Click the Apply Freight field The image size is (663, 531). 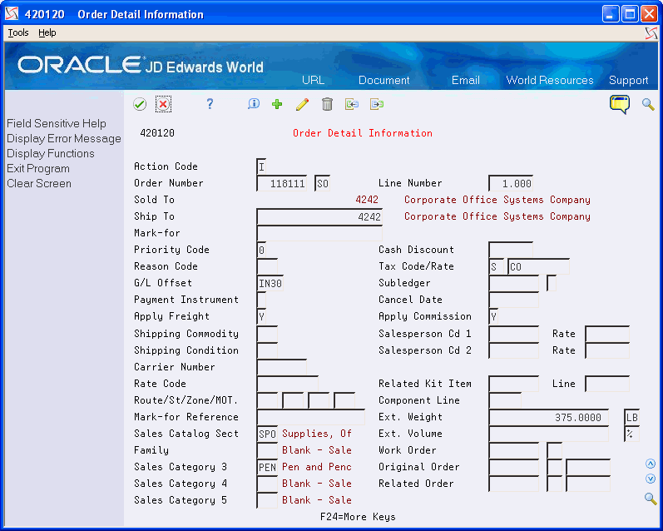tap(261, 316)
